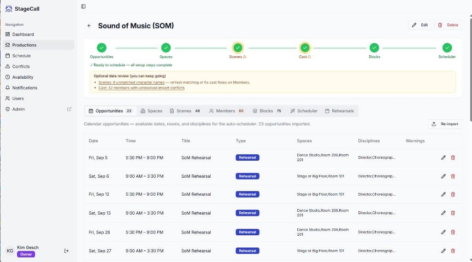Open Schedule in the sidebar

(x=39, y=56)
